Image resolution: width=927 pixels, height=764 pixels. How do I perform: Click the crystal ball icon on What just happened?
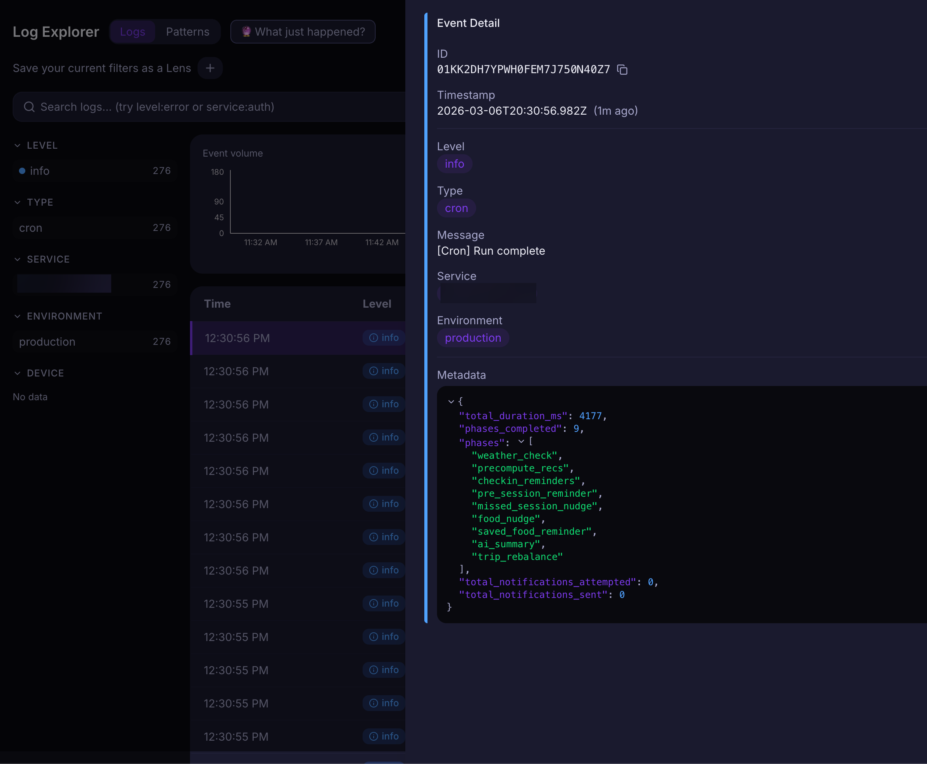246,31
